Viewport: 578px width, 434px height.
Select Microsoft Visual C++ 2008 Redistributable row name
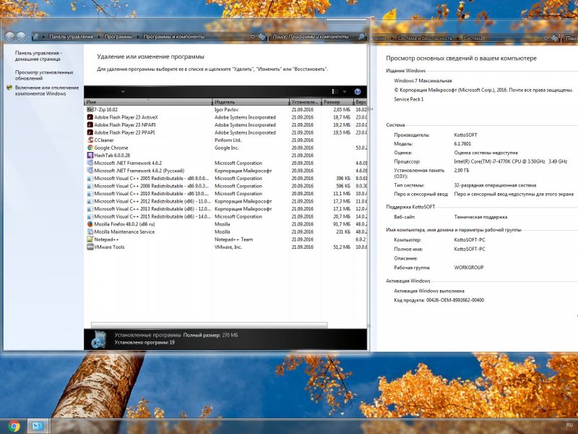152,186
